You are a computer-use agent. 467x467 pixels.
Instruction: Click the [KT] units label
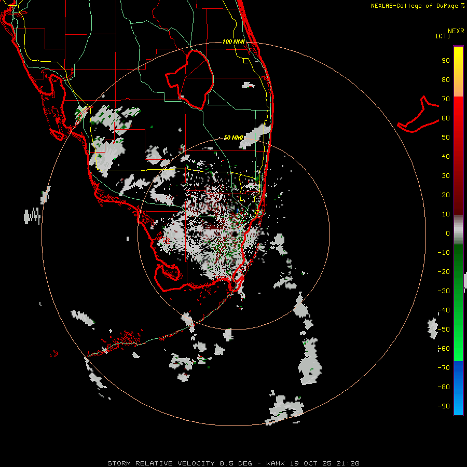point(443,36)
